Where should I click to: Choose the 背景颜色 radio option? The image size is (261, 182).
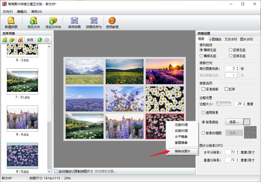pos(210,122)
